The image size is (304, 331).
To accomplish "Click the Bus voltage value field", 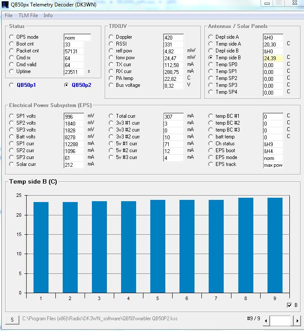I will 173,86.
